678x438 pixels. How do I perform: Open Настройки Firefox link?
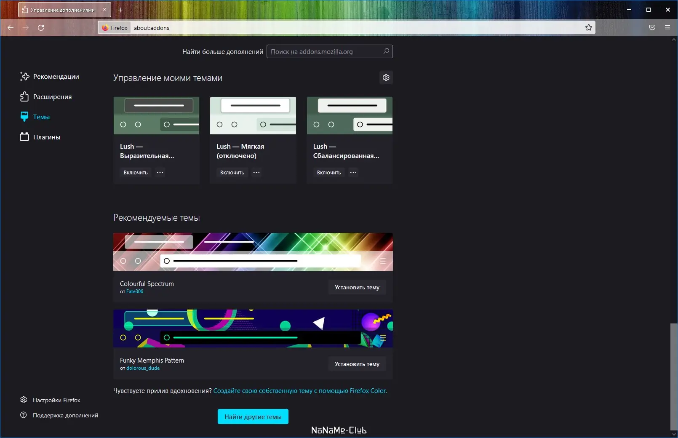(50, 400)
